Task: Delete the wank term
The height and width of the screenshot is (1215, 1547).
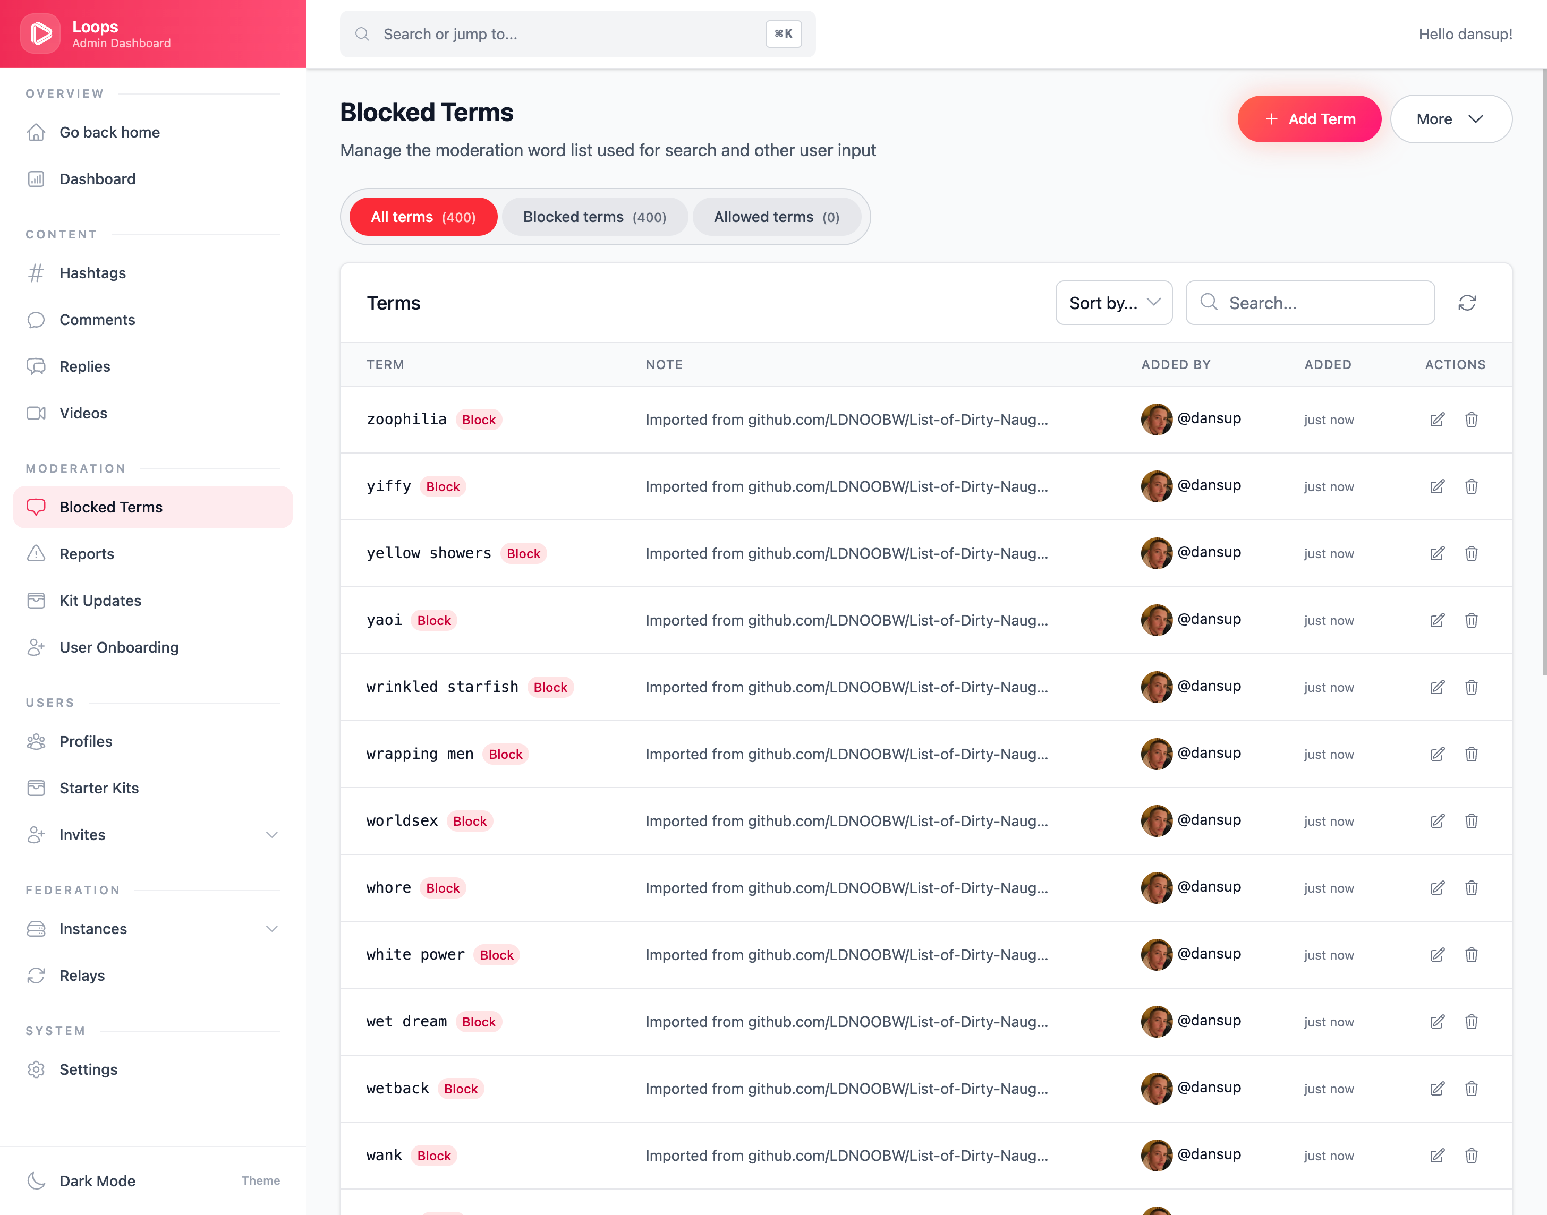Action: point(1471,1155)
